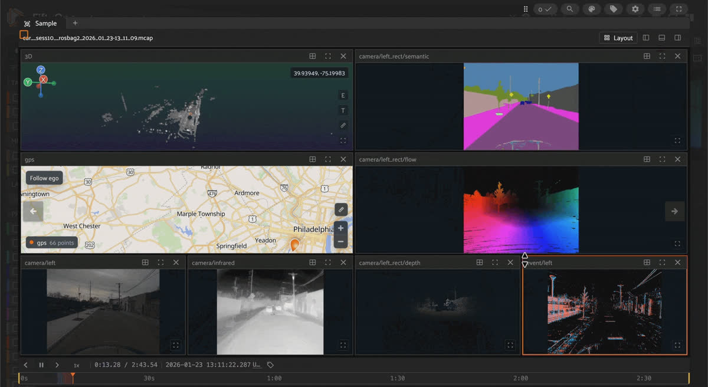Select the measure ruler tool in 3D panel
The width and height of the screenshot is (708, 387).
[343, 126]
